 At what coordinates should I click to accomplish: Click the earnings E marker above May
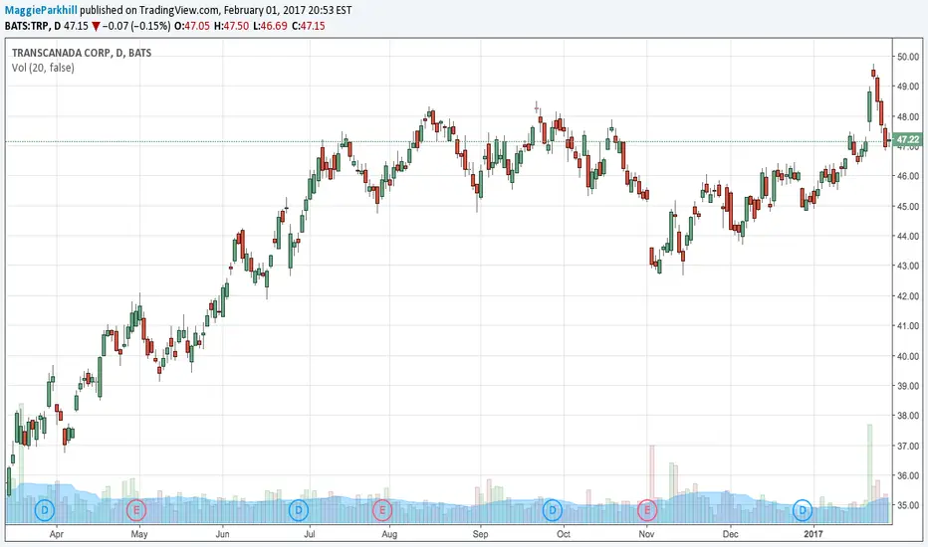pos(136,510)
